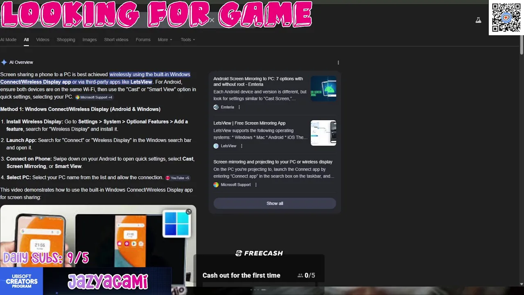Clear search with the X icon
This screenshot has width=524, height=295.
(212, 20)
